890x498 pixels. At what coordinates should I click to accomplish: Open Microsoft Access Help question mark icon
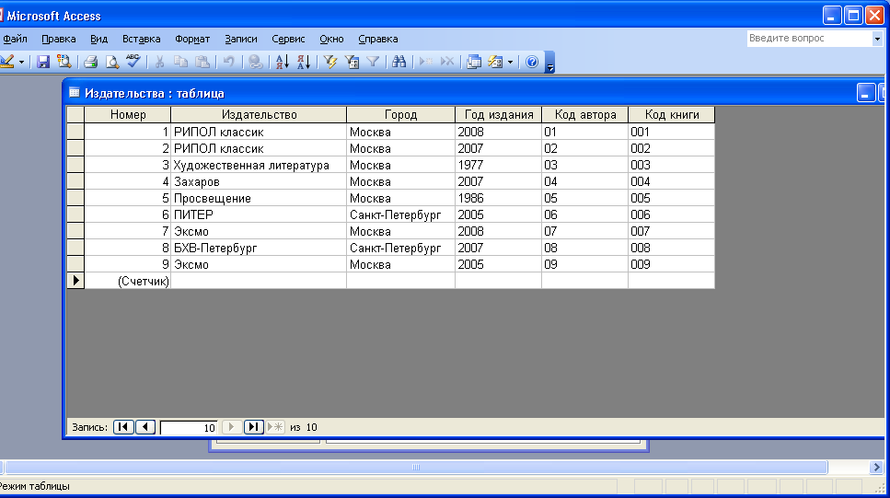pos(532,62)
